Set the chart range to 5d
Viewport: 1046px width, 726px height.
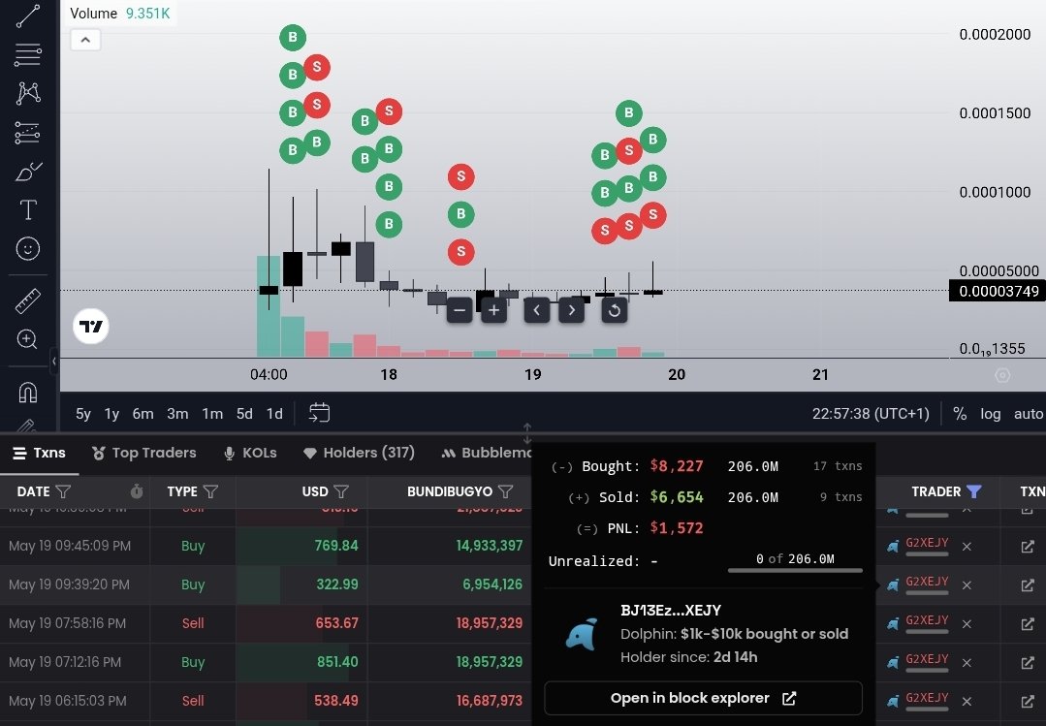coord(244,414)
